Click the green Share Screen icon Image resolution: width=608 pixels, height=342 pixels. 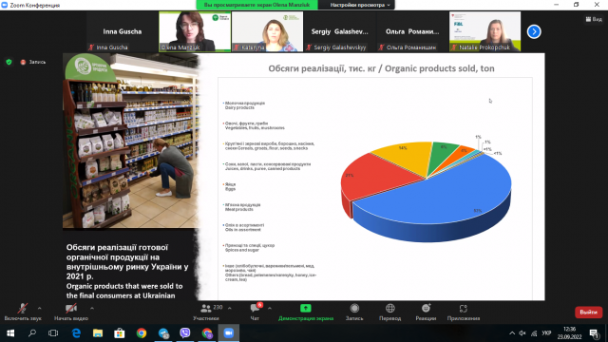point(306,308)
